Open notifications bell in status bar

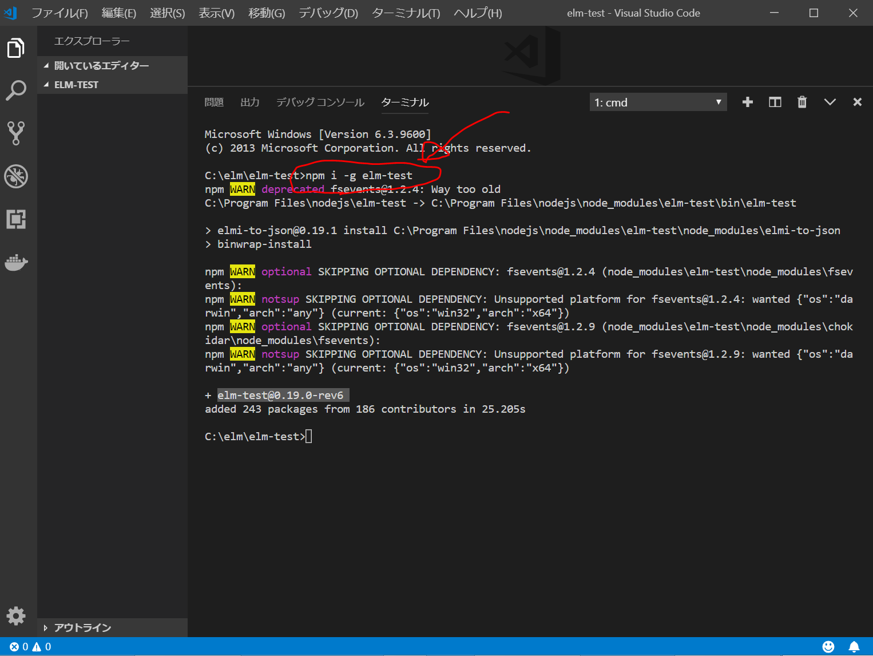(x=854, y=646)
